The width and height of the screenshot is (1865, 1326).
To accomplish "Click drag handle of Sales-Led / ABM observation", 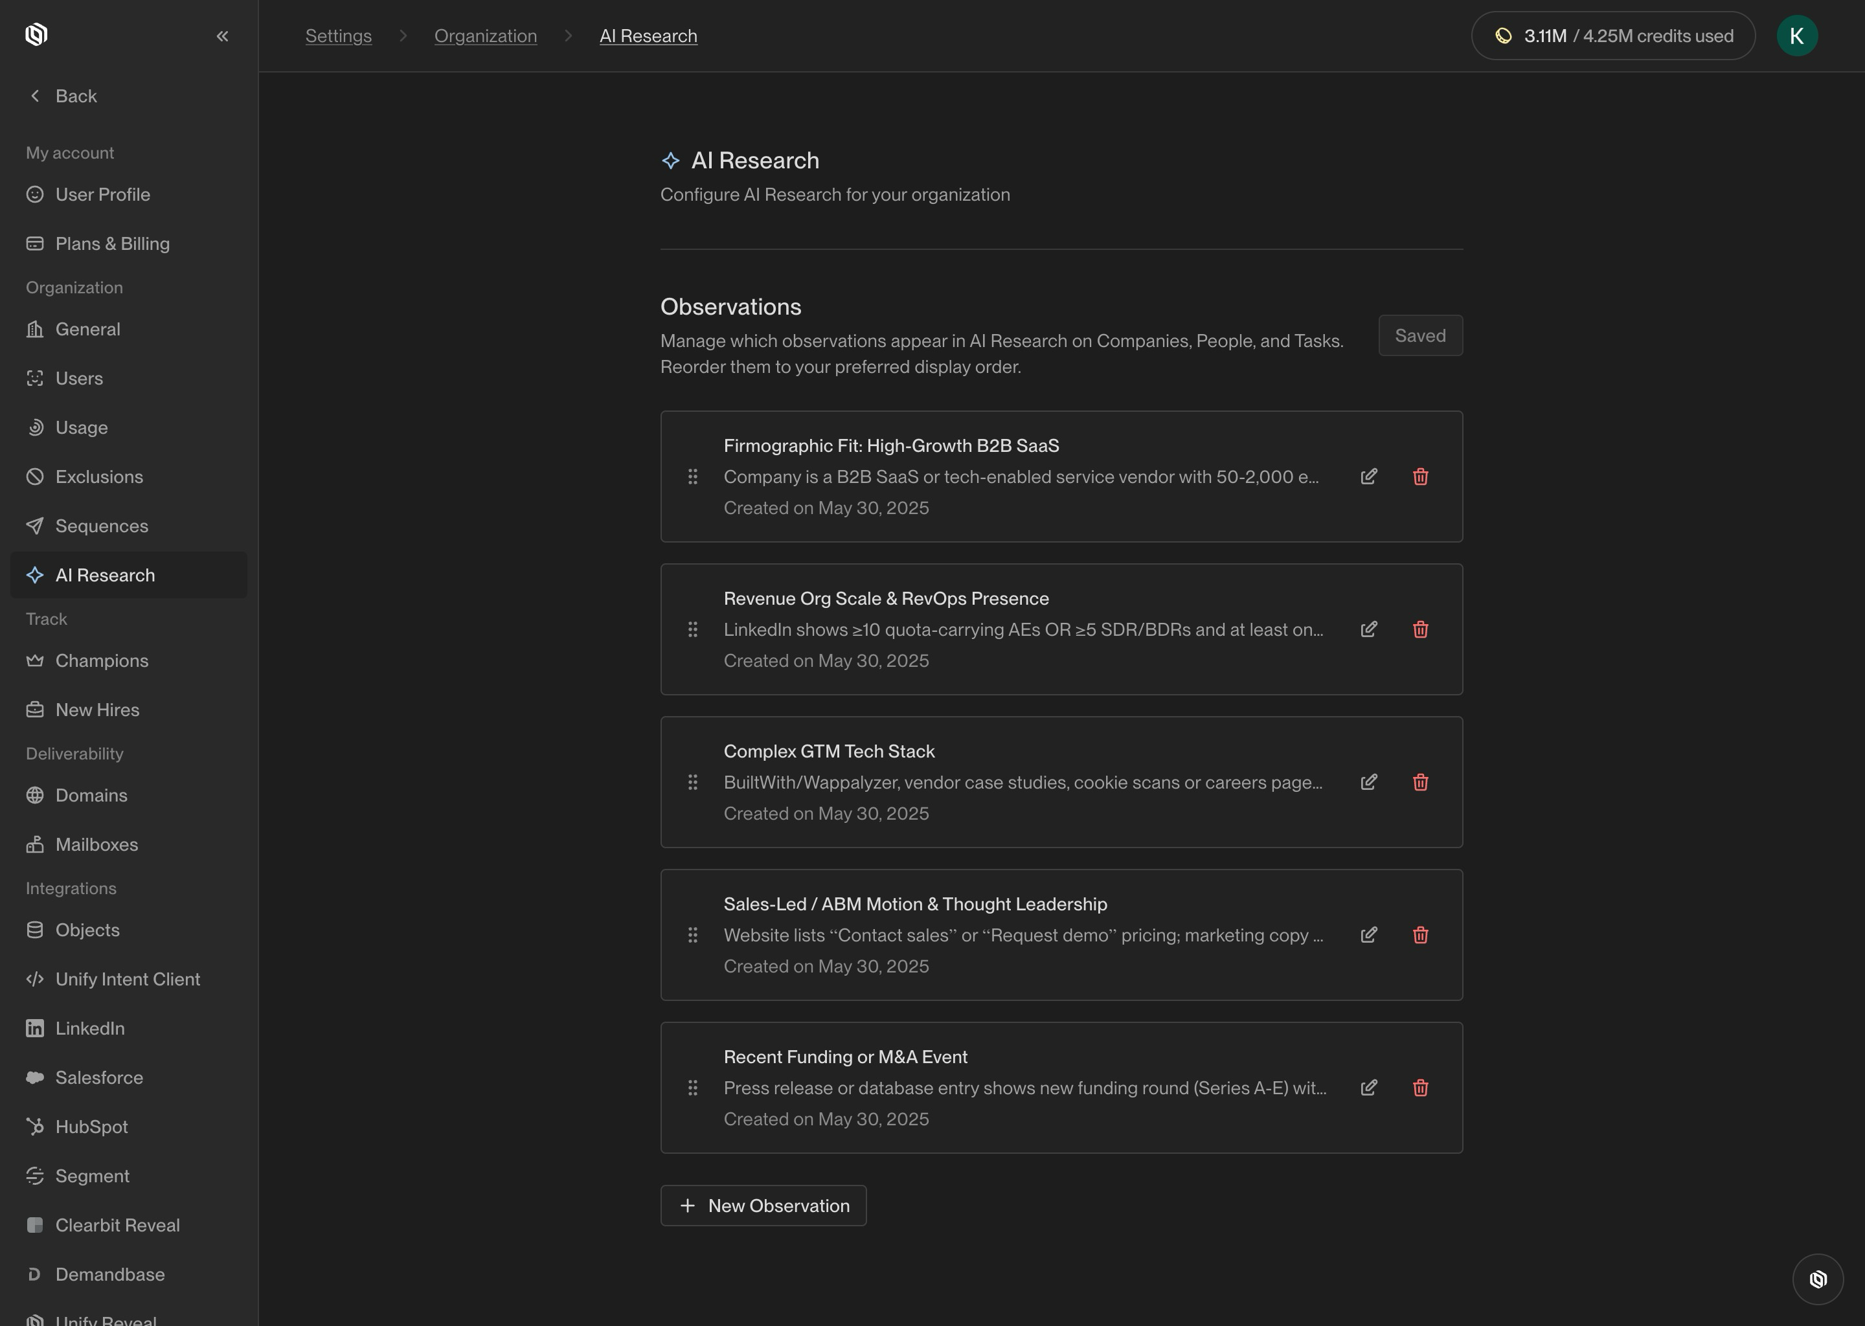I will point(692,935).
